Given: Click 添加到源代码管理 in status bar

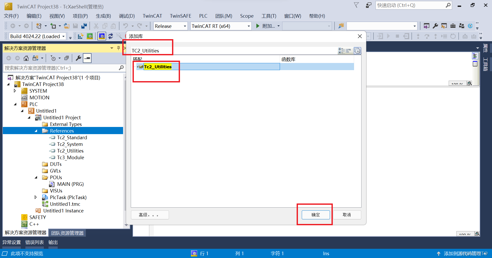Looking at the screenshot, I should click(462, 253).
